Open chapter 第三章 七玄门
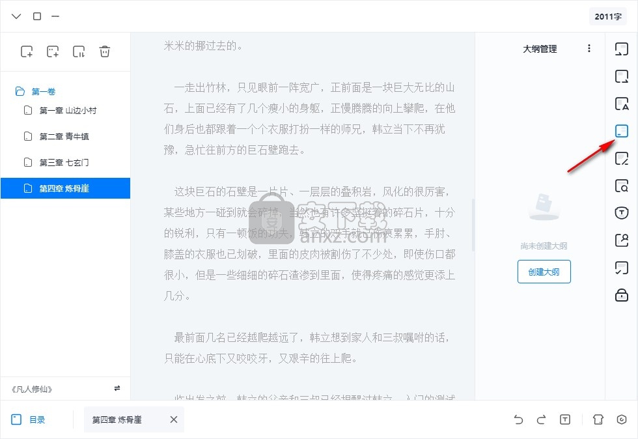This screenshot has width=638, height=439. (65, 162)
